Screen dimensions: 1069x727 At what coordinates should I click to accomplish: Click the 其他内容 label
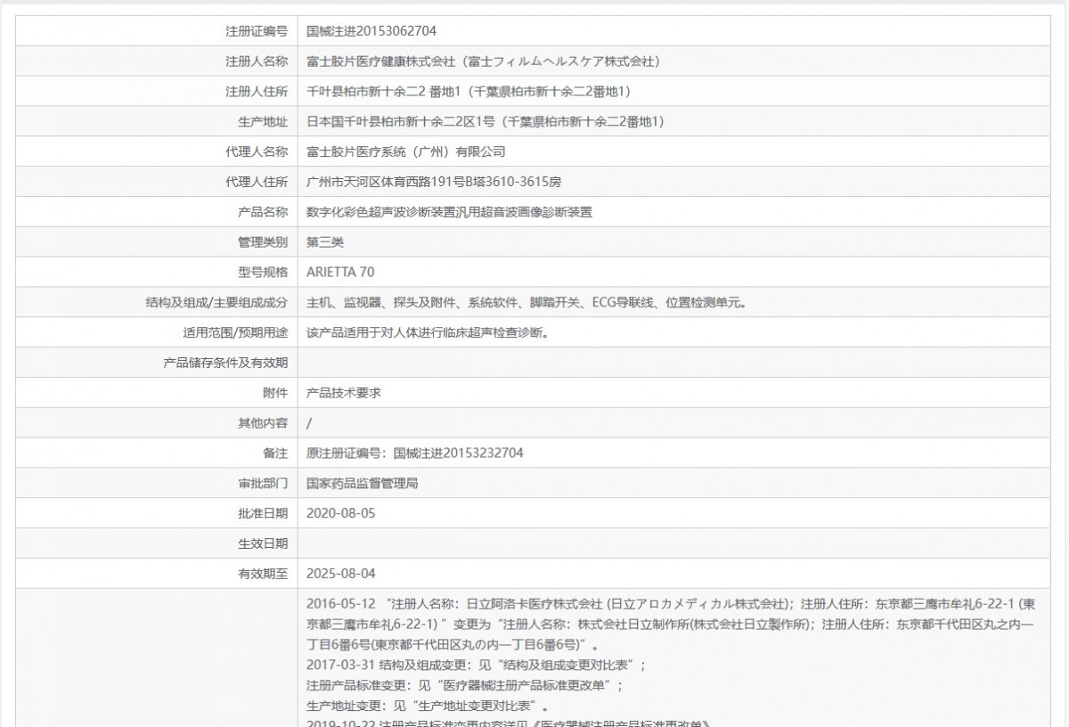click(263, 425)
